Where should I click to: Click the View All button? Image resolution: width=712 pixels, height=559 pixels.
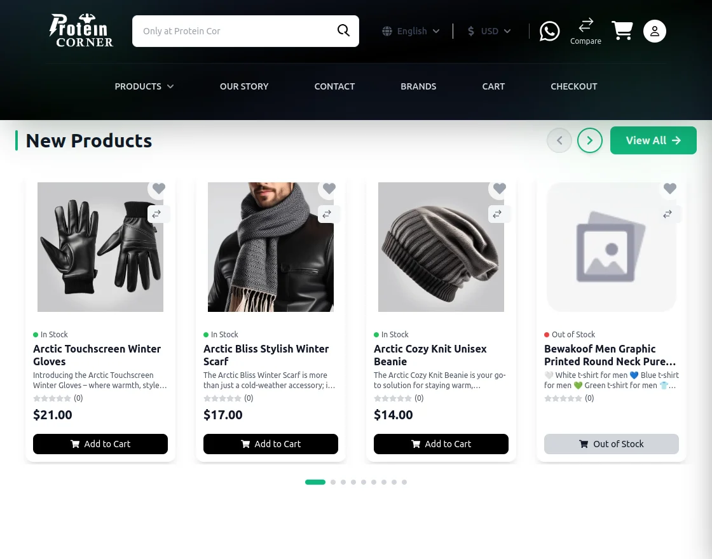pyautogui.click(x=653, y=140)
